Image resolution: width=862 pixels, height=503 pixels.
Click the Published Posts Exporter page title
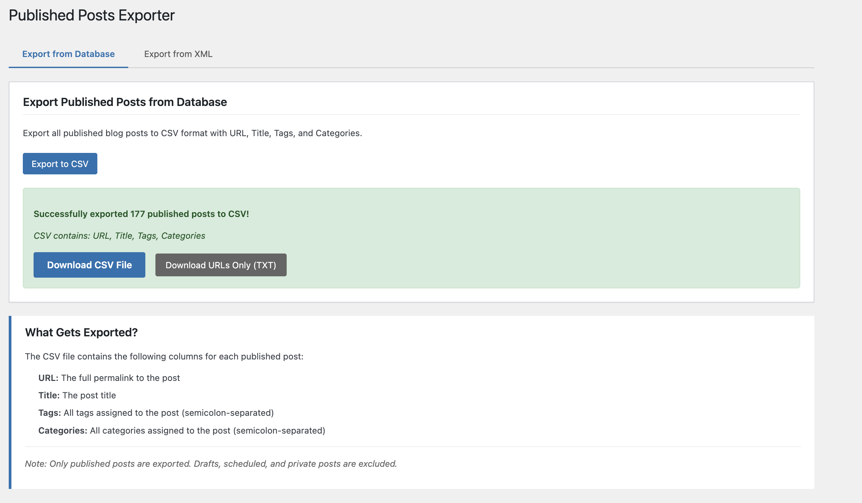(x=92, y=15)
